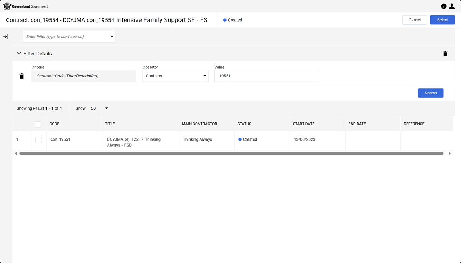Image resolution: width=461 pixels, height=263 pixels.
Task: Click the blue Select button
Action: pyautogui.click(x=442, y=20)
